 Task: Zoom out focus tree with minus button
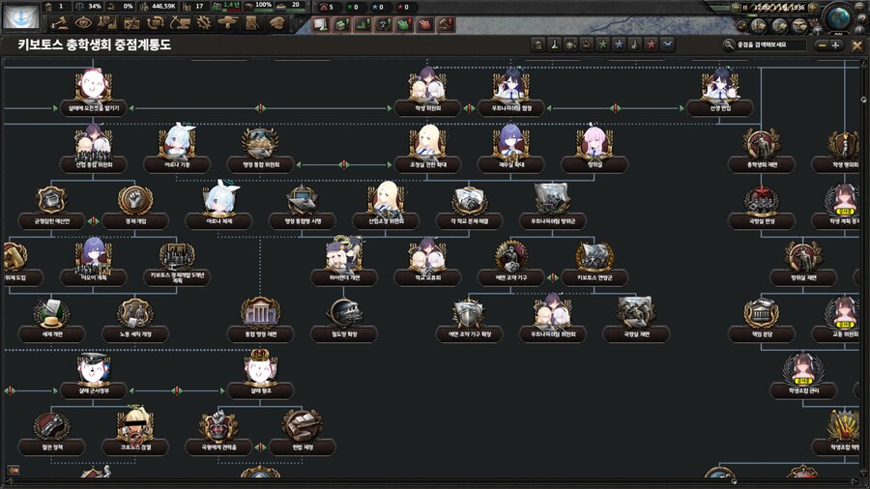[x=822, y=44]
